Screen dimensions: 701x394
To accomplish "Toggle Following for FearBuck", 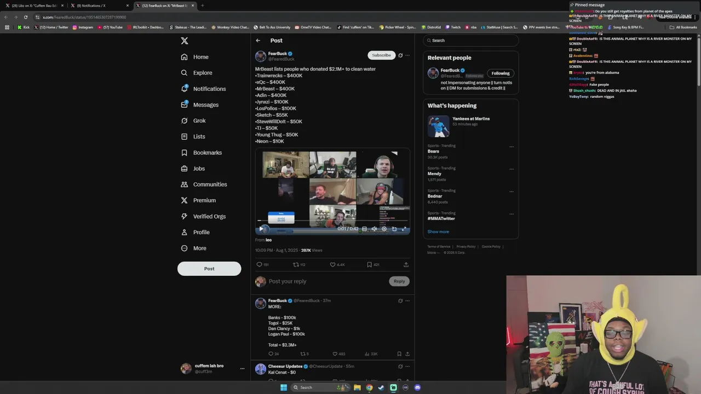I will click(x=501, y=73).
